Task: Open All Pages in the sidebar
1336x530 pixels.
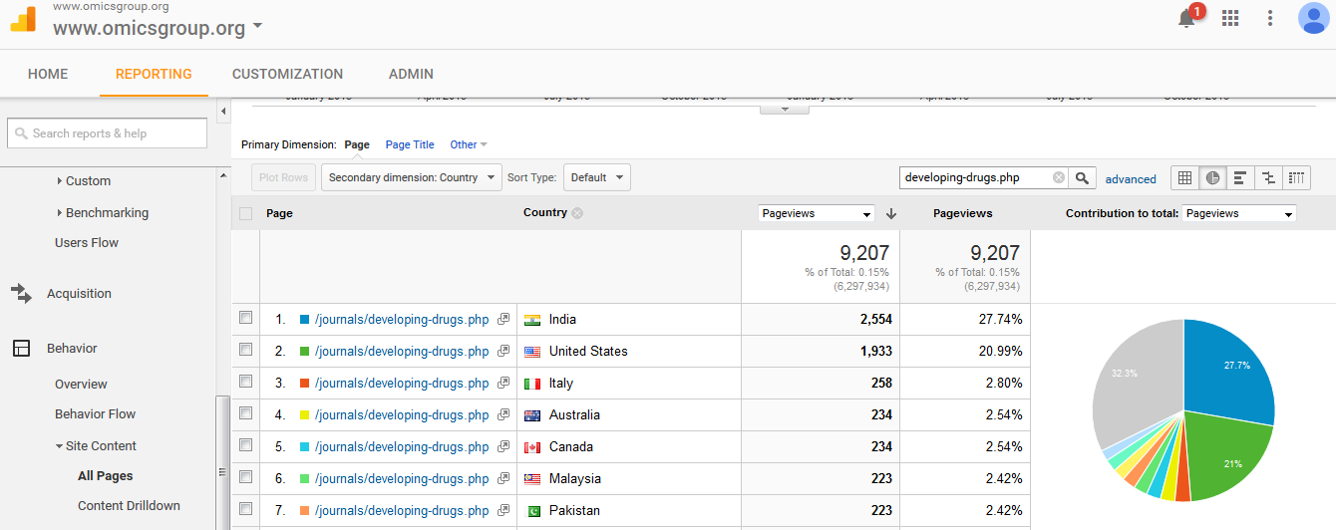Action: coord(106,476)
